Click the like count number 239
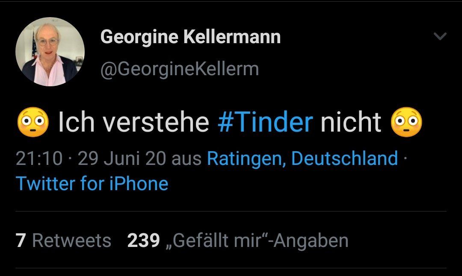This screenshot has height=276, width=462. click(x=143, y=241)
